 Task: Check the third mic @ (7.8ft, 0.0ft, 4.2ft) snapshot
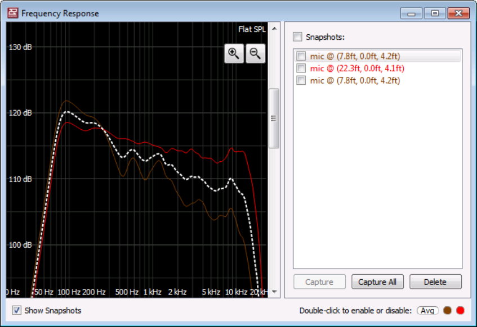pos(301,80)
